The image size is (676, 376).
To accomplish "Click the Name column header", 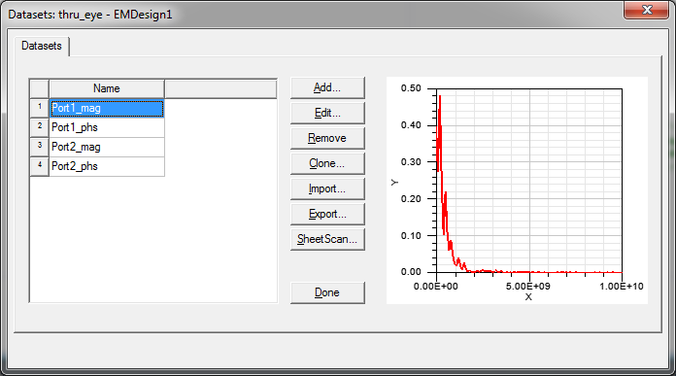I will 107,88.
